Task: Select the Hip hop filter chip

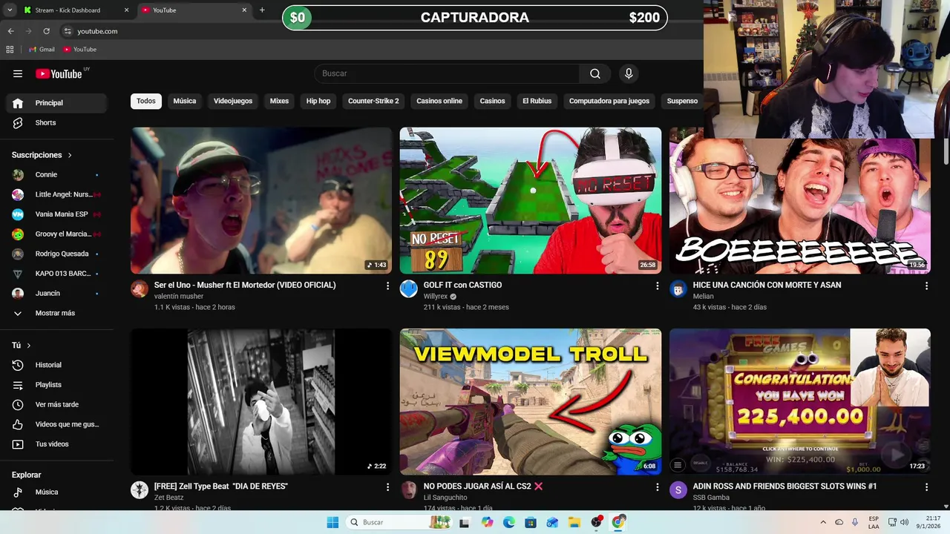Action: (318, 101)
